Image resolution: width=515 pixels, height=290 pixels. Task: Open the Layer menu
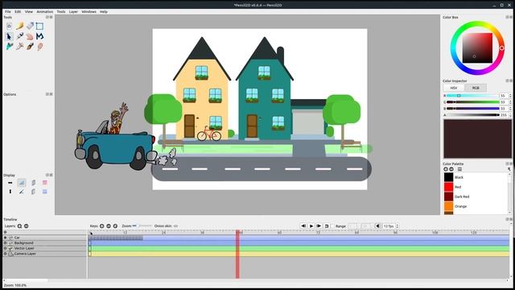73,11
